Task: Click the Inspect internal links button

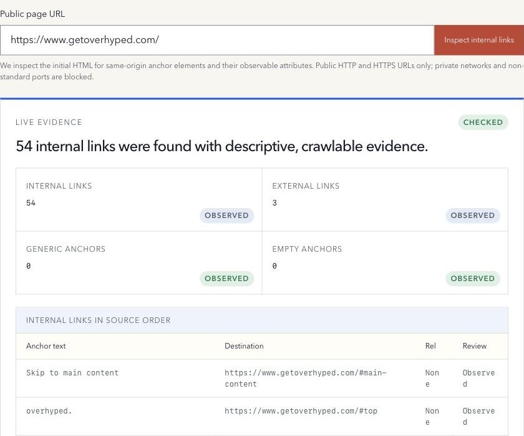Action: (479, 40)
